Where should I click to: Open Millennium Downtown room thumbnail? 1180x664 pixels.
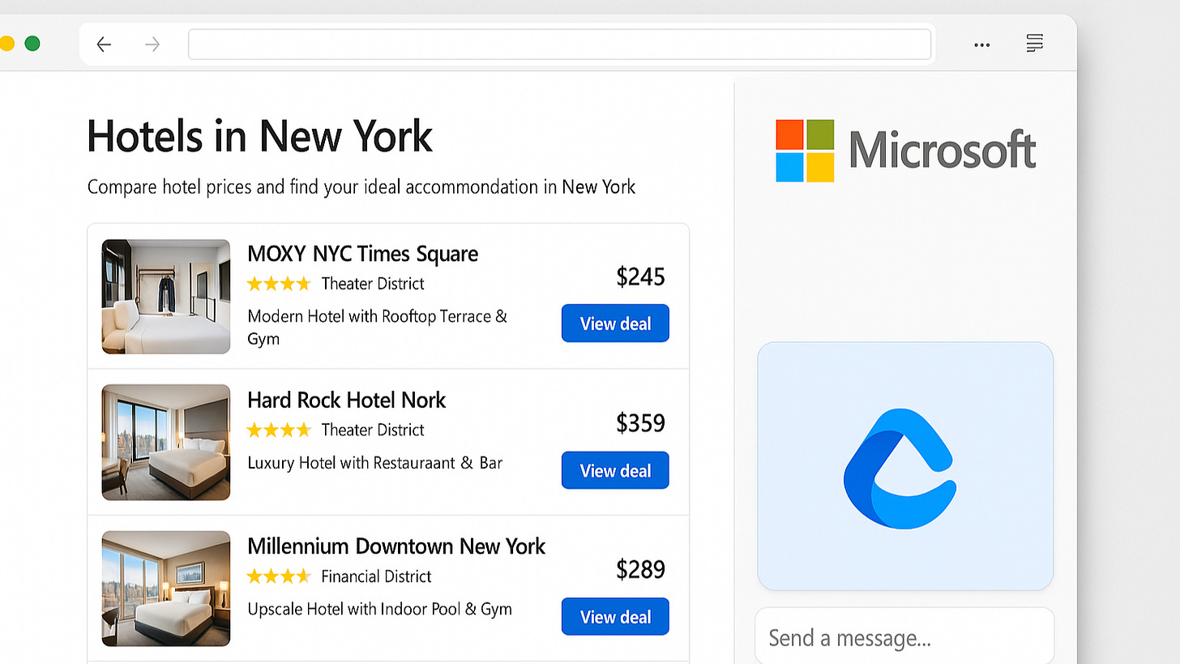click(166, 589)
